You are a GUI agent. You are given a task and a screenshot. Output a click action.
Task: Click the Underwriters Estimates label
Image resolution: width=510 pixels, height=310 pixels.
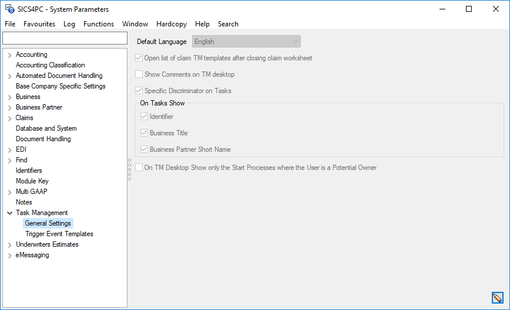47,244
